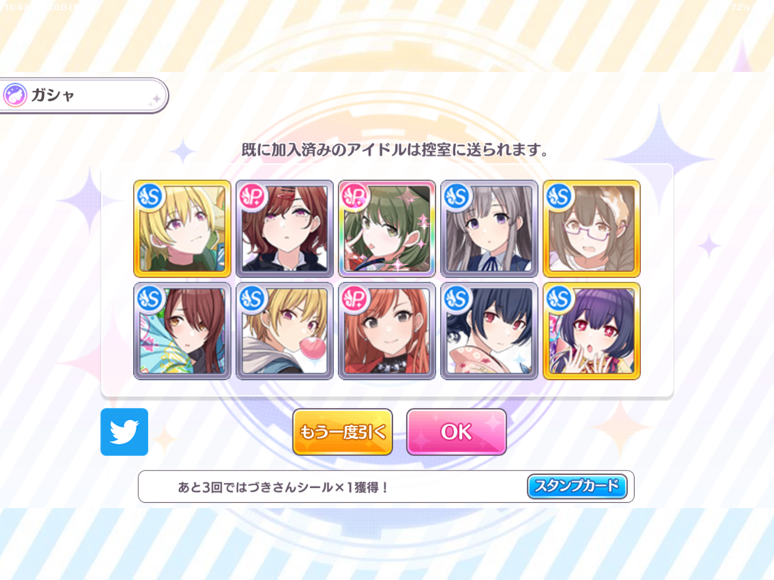
Task: Click the pink P badge on orange-haired card
Action: (x=354, y=299)
